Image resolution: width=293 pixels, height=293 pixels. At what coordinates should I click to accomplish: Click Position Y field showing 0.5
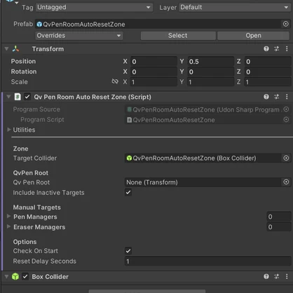pos(211,62)
